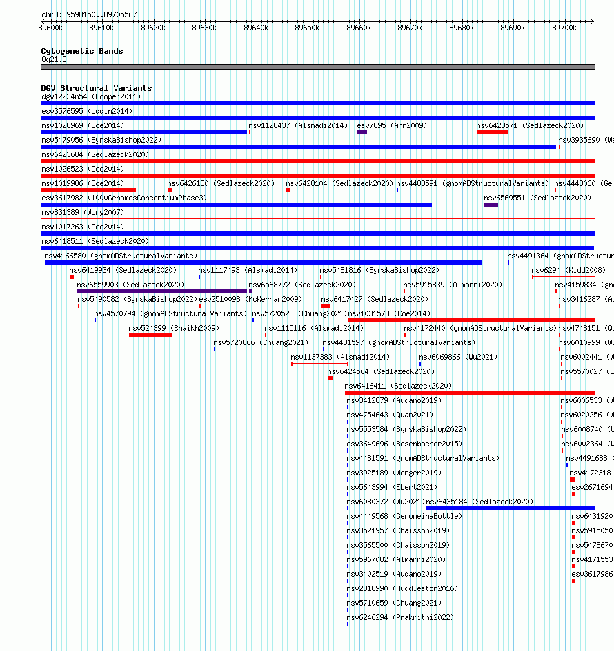Select the nsv1031578 (Coe2014) red bar
This screenshot has width=614, height=651.
point(471,320)
